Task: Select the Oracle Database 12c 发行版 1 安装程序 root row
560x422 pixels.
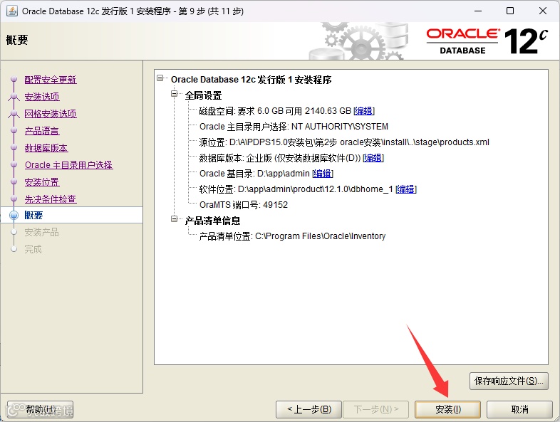Action: pyautogui.click(x=251, y=80)
